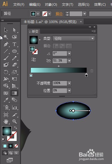The image size is (112, 164).
Task: Select the Type tool
Action: coord(14,44)
